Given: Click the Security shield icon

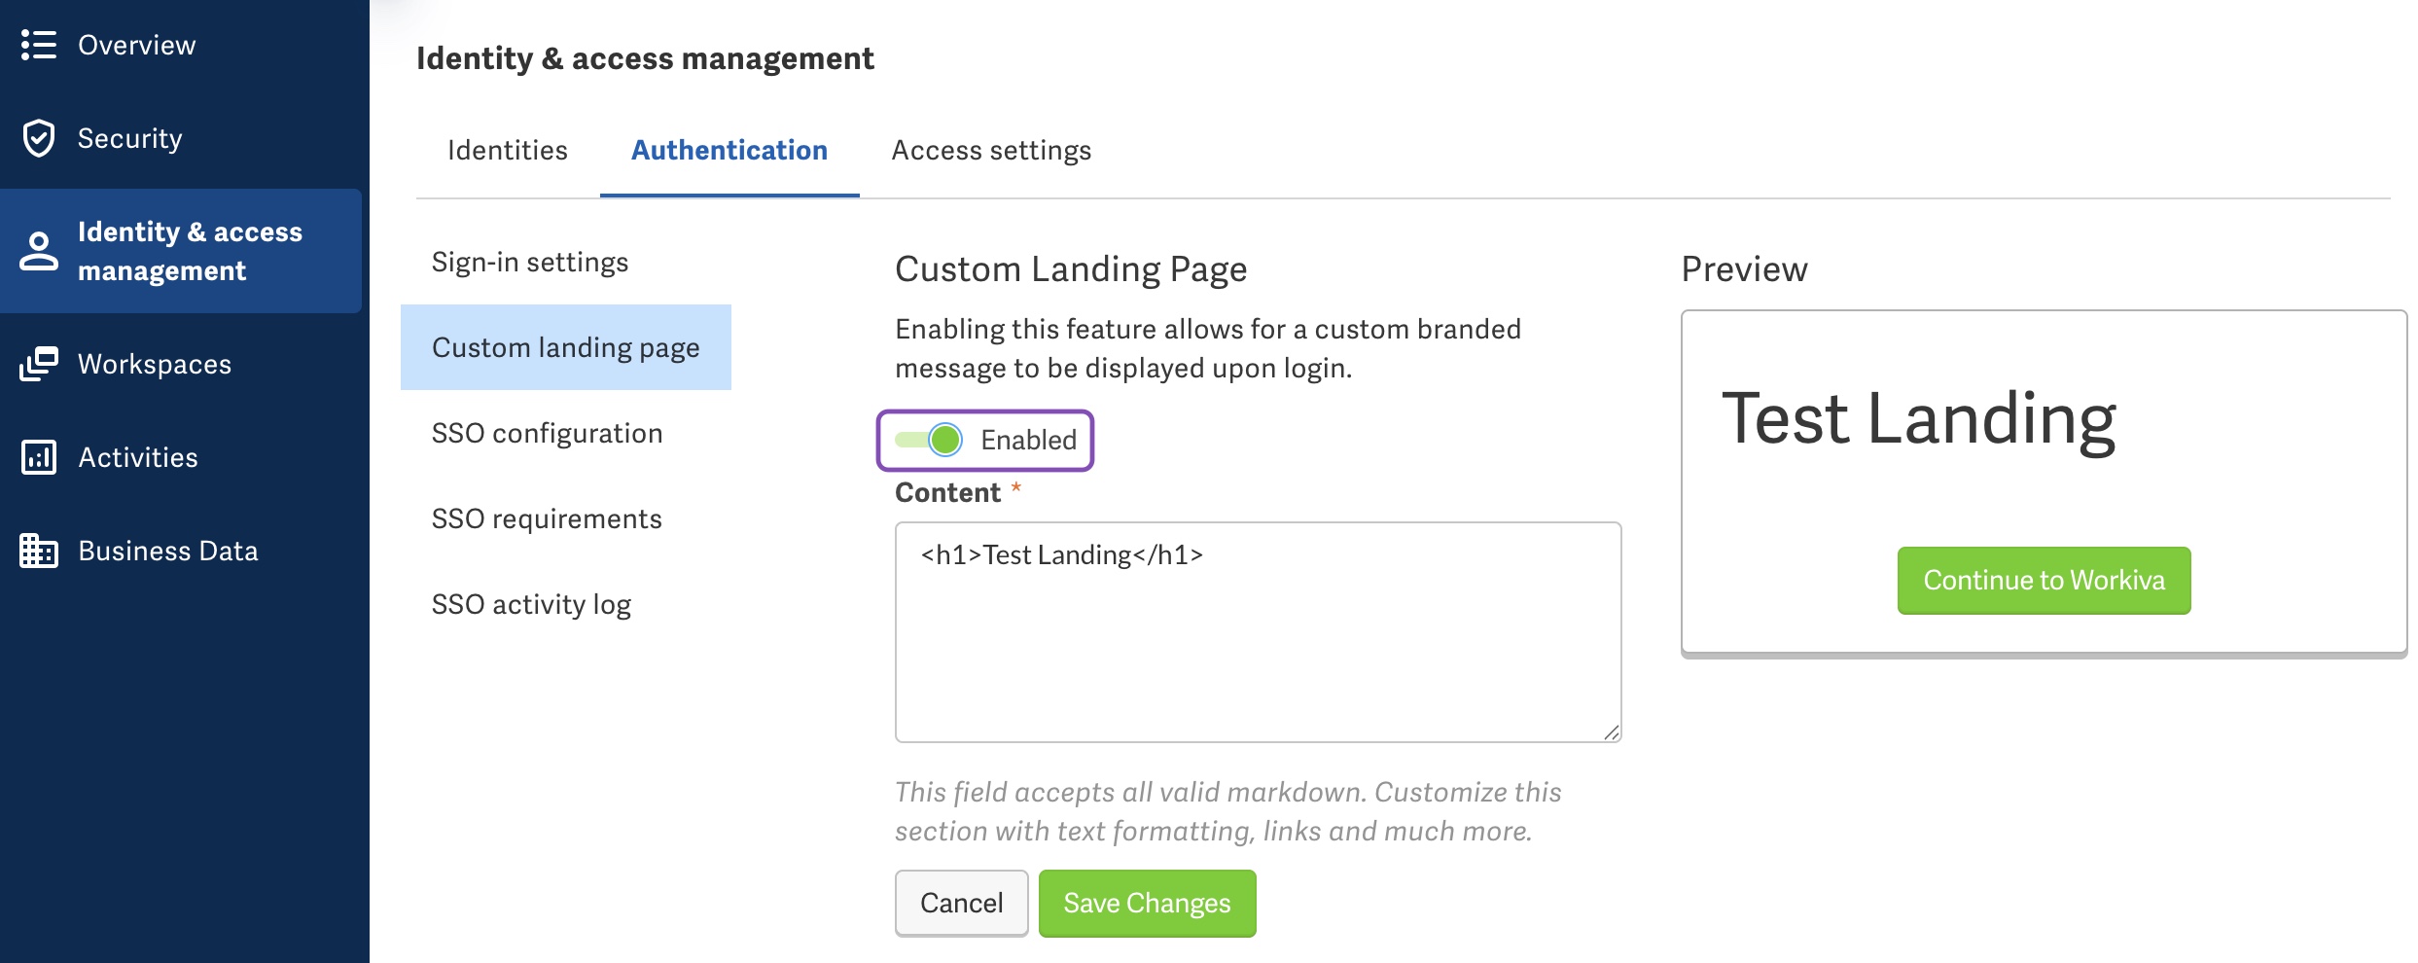Looking at the screenshot, I should [x=39, y=138].
